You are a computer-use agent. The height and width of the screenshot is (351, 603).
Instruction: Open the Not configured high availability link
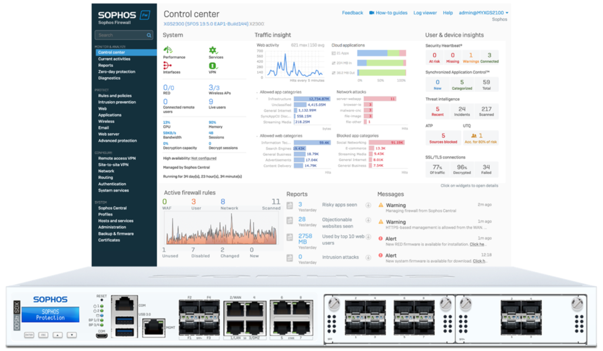tap(204, 158)
